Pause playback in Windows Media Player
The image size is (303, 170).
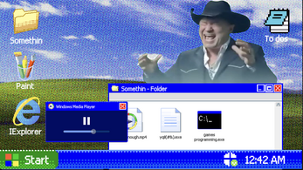click(86, 121)
